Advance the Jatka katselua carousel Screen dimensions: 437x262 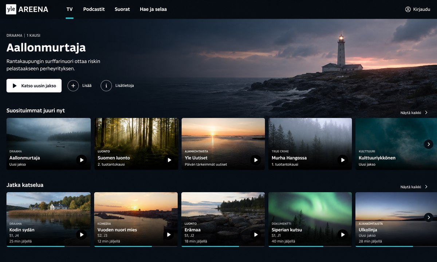pos(429,217)
